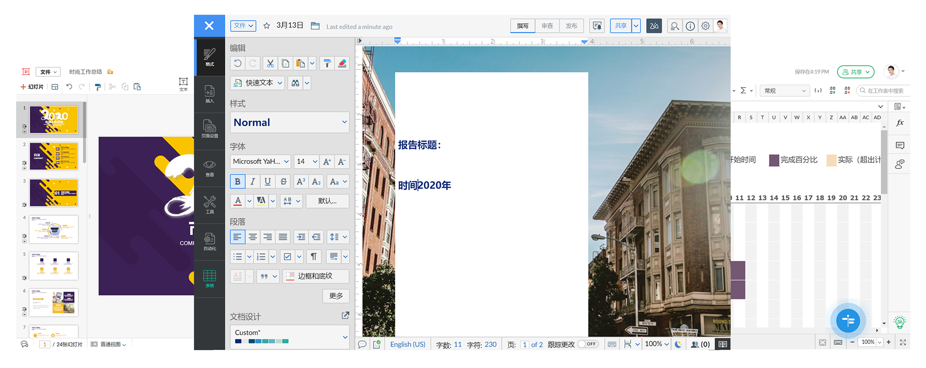Image resolution: width=926 pixels, height=368 pixels.
Task: Open the Microsoft YaHei font family dropdown
Action: click(261, 162)
